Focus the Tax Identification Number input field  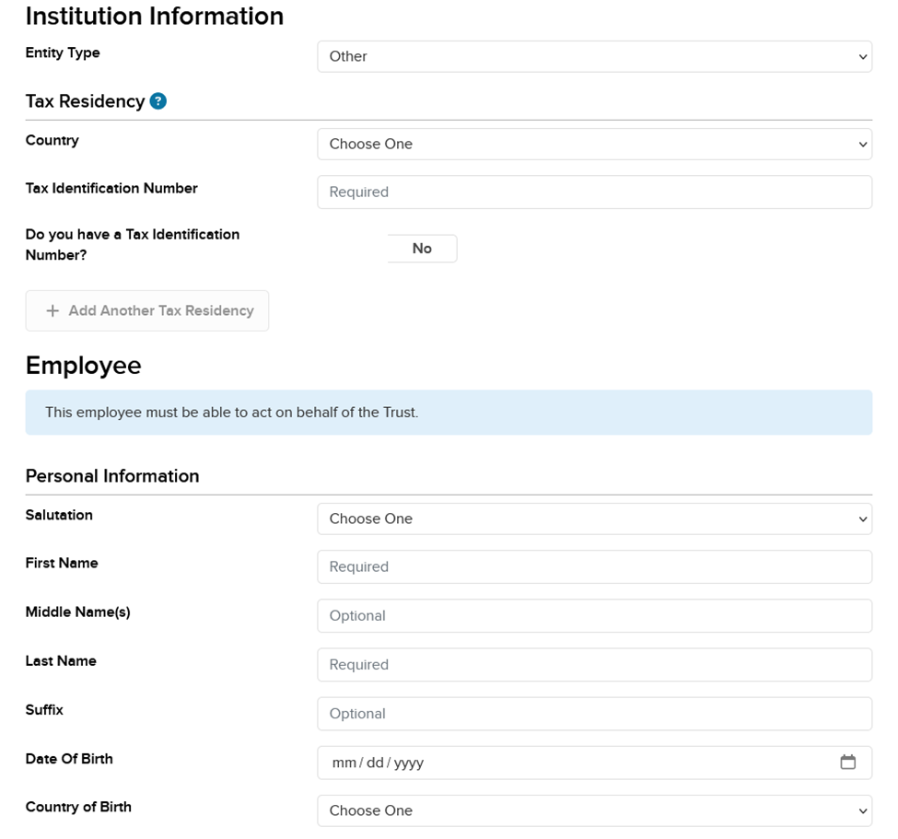[594, 192]
